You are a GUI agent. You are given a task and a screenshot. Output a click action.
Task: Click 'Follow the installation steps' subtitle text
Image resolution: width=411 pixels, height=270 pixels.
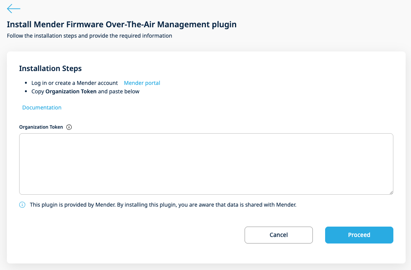pyautogui.click(x=89, y=36)
